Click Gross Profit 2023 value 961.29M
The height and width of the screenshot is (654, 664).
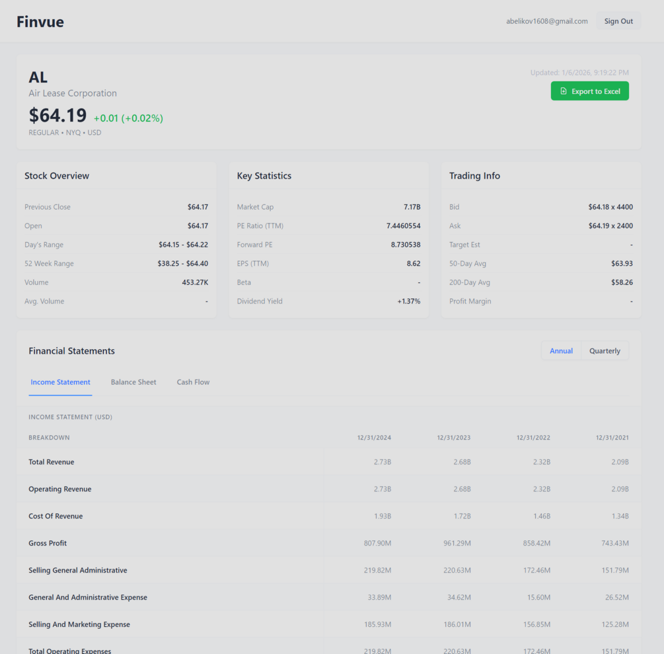point(457,544)
